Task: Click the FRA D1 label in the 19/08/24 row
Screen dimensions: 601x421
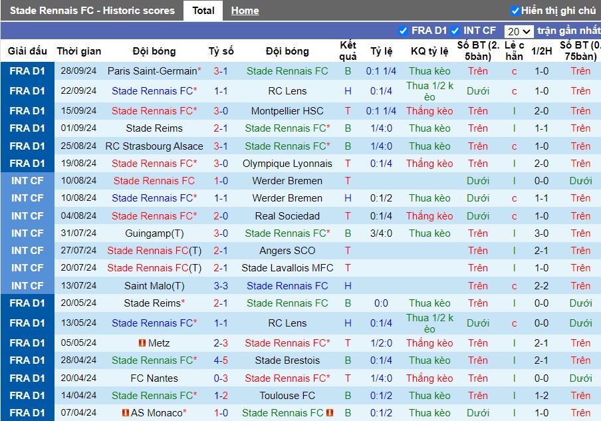Action: pyautogui.click(x=27, y=164)
